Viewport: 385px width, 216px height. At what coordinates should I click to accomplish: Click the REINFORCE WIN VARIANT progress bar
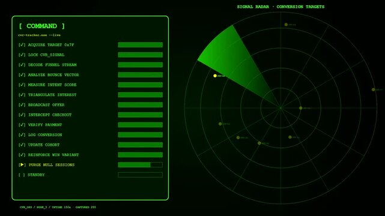tap(140, 155)
